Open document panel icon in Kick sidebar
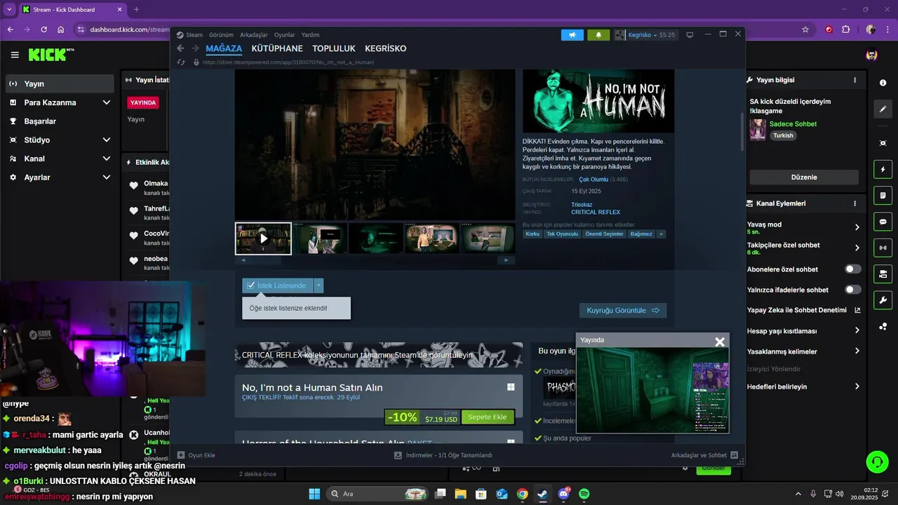 883,195
